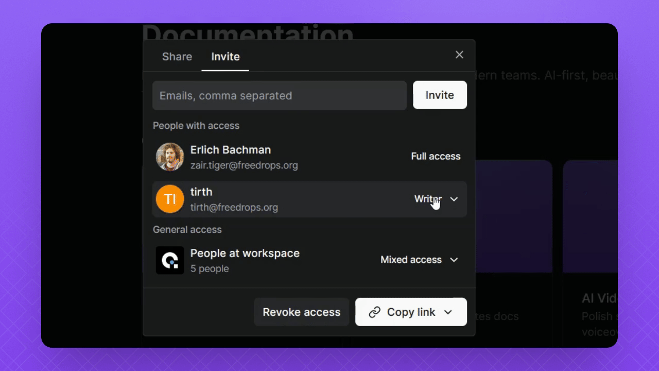Click the email tirth@freedrops.org
Image resolution: width=659 pixels, height=371 pixels.
(234, 207)
